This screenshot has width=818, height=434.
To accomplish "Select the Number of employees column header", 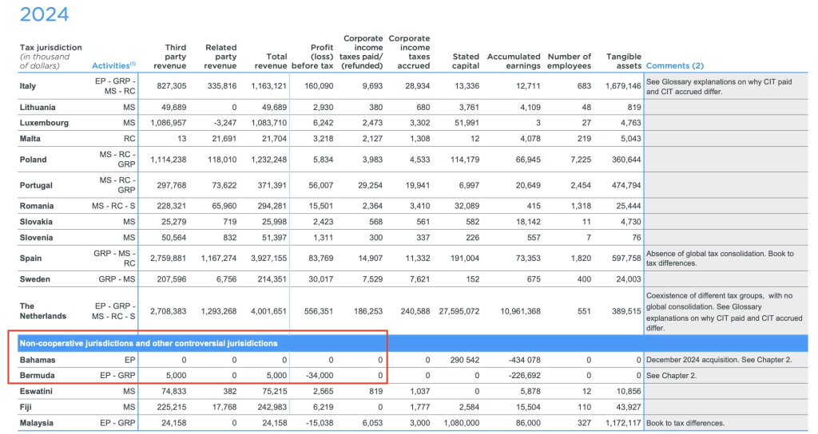I will (569, 61).
